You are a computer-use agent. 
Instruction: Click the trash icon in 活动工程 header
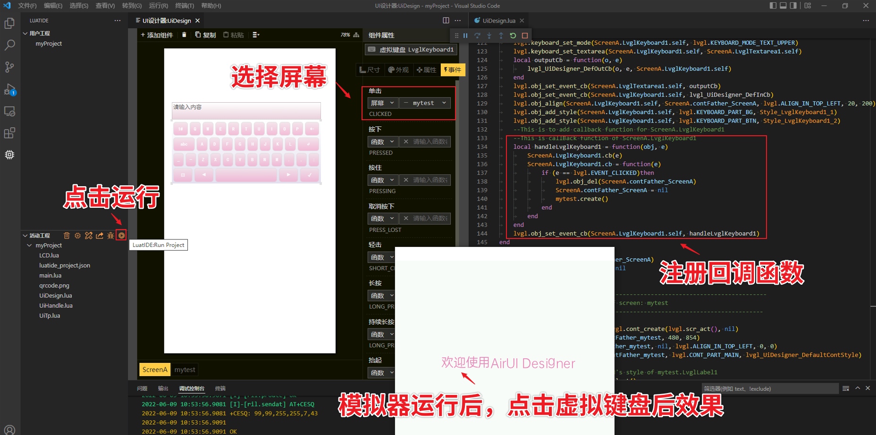coord(67,235)
